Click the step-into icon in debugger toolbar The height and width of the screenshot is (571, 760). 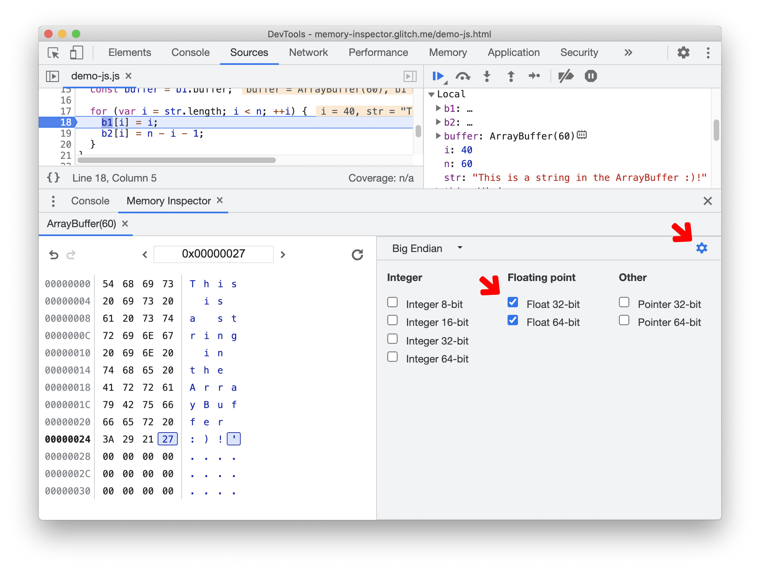click(486, 77)
